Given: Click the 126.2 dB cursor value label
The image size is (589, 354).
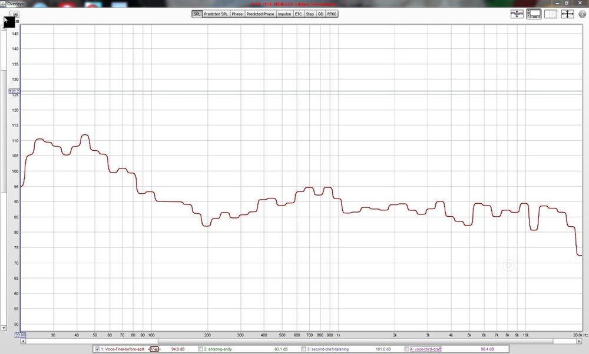Looking at the screenshot, I should click(x=14, y=91).
